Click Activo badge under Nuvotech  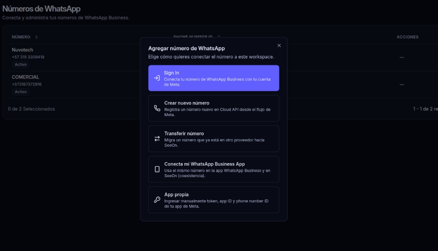click(21, 64)
